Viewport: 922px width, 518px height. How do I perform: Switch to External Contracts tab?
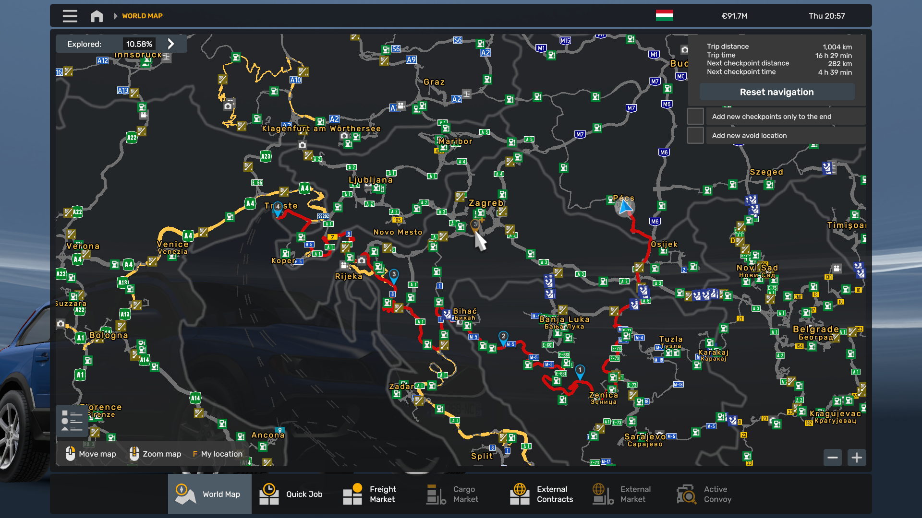tap(542, 494)
